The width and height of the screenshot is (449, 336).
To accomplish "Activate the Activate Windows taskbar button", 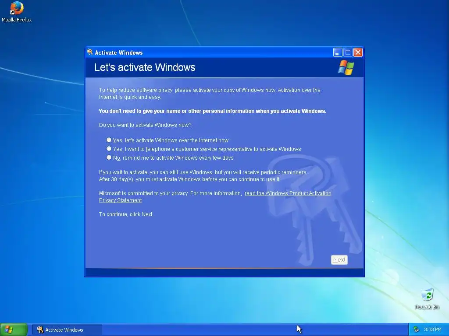I will (x=67, y=330).
